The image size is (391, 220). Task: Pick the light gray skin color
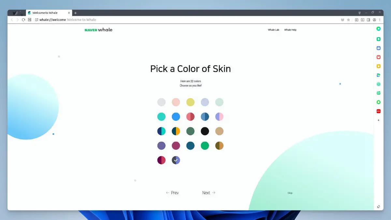161,102
